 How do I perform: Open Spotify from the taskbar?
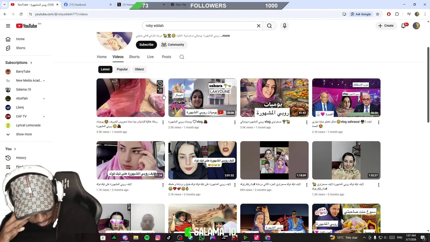[147, 238]
